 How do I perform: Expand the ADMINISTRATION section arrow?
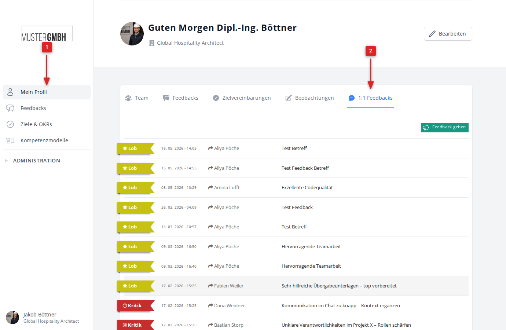coord(6,161)
